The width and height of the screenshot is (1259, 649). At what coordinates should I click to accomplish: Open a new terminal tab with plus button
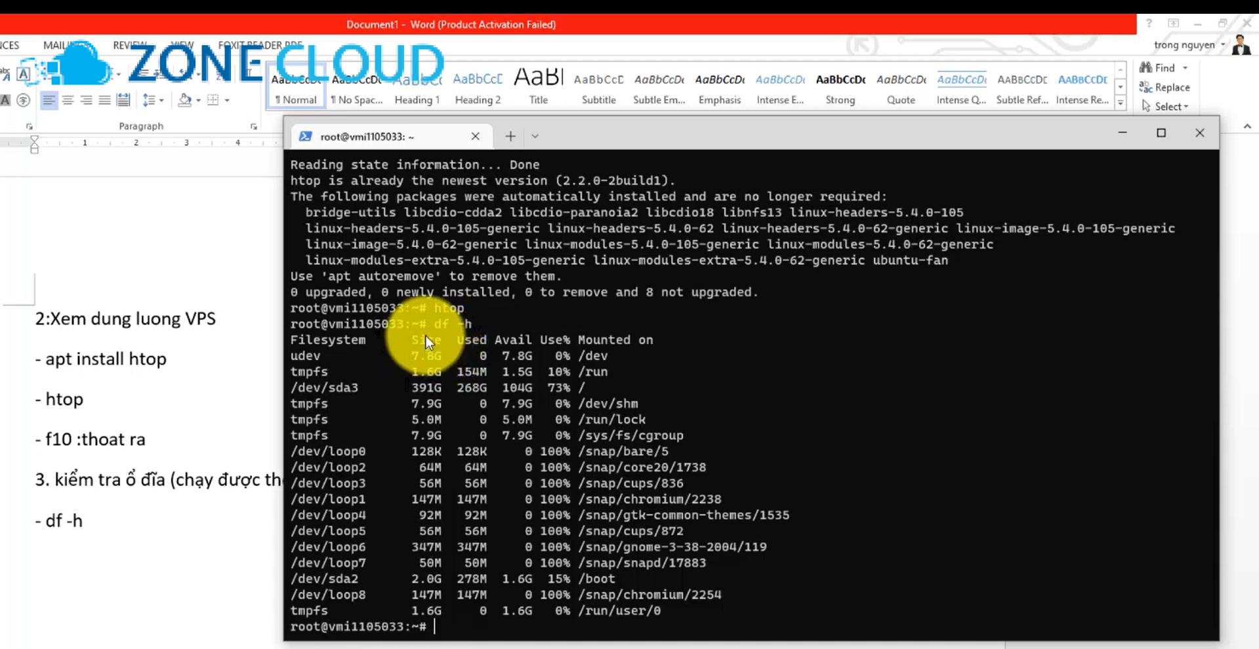tap(510, 136)
